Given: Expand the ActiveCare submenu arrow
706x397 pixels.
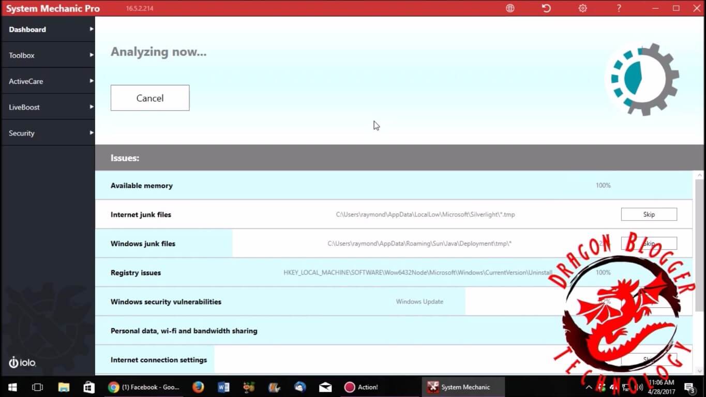Looking at the screenshot, I should [x=92, y=81].
